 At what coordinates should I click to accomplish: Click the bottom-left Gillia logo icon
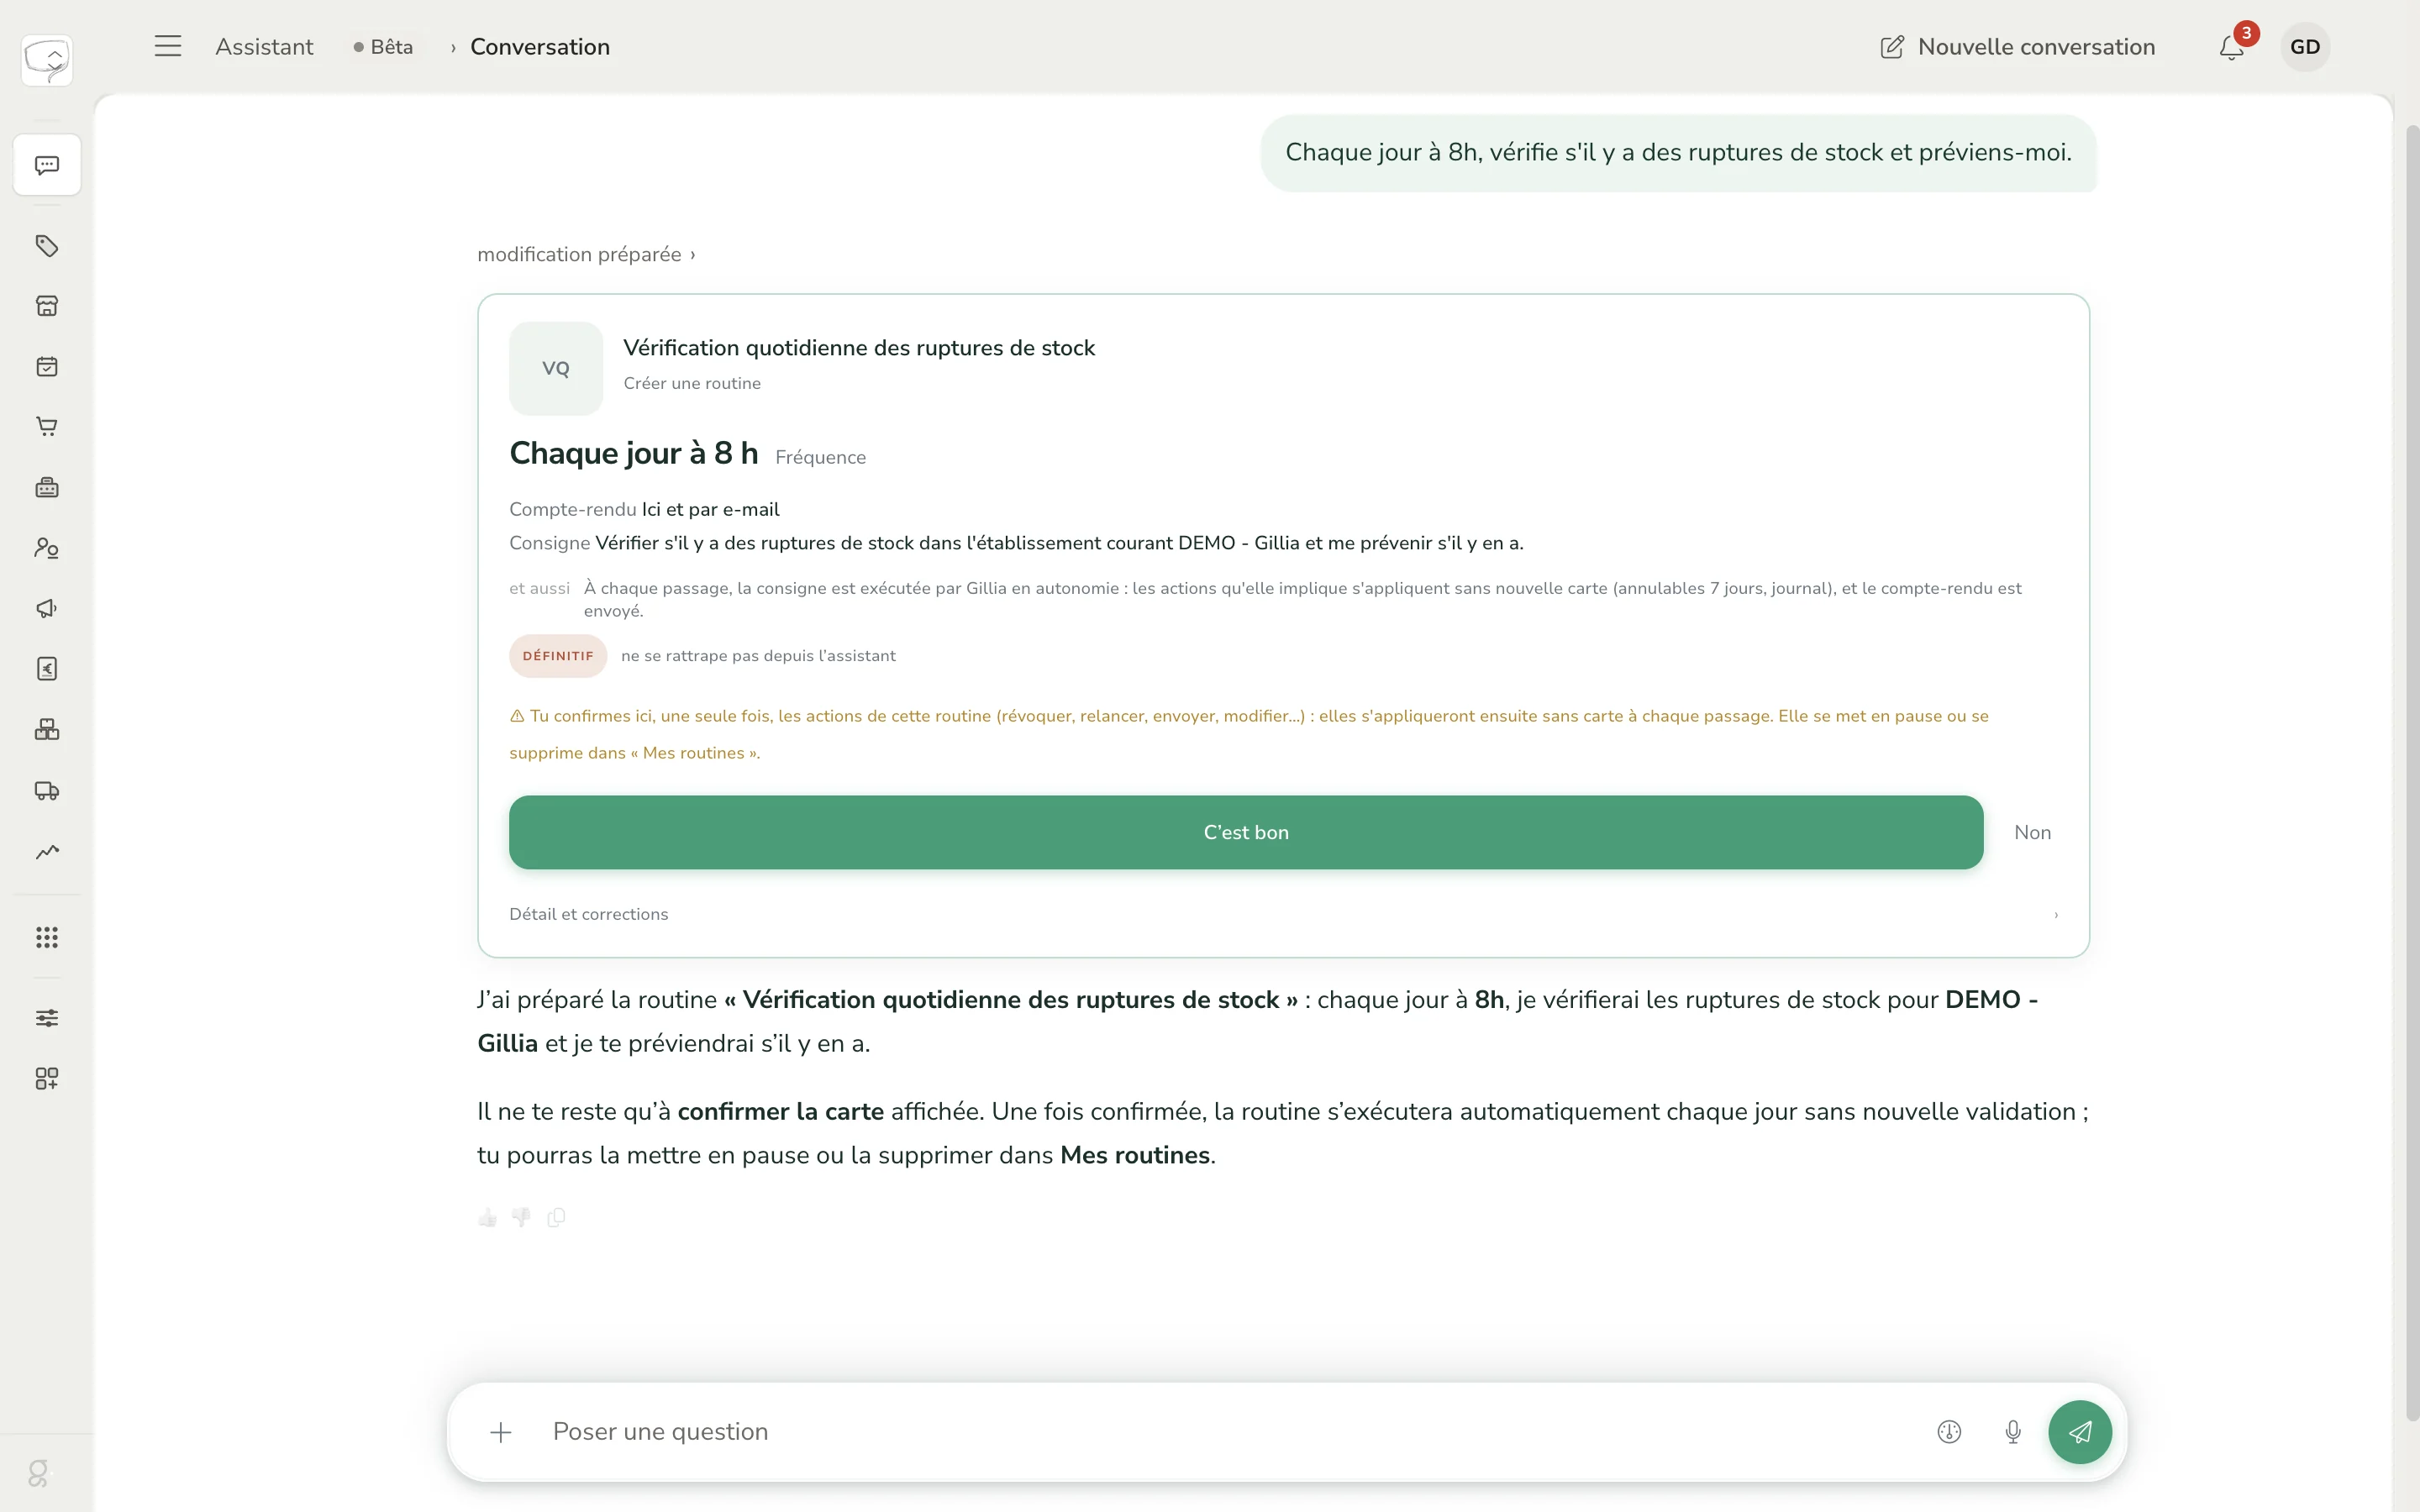click(x=38, y=1473)
